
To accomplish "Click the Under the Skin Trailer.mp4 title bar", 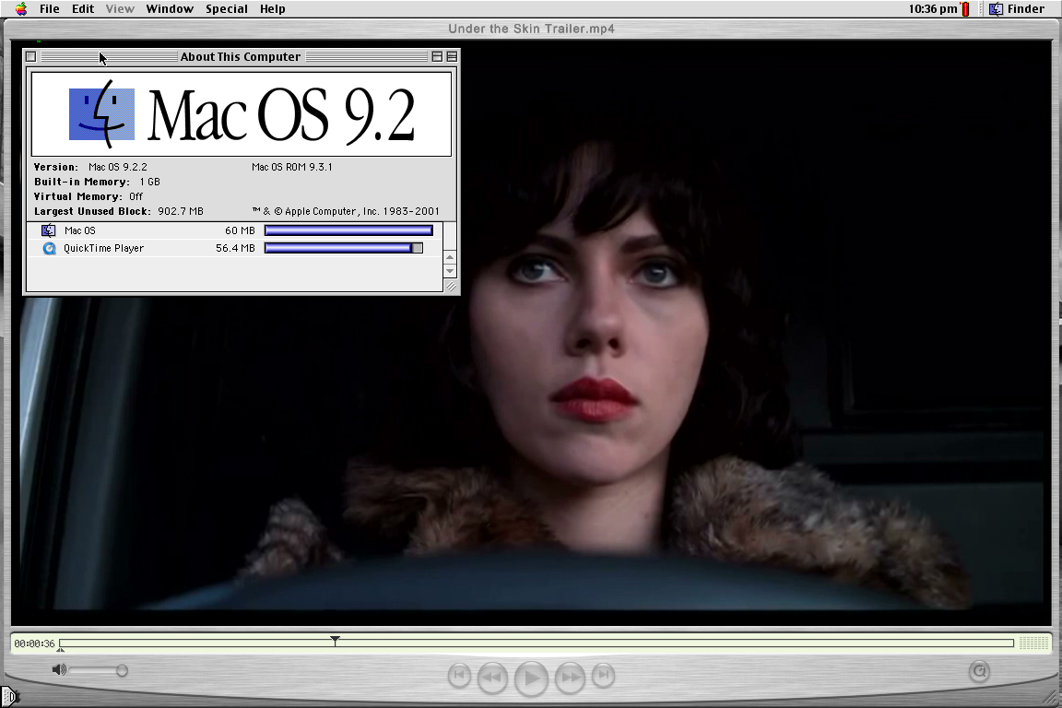I will (531, 29).
